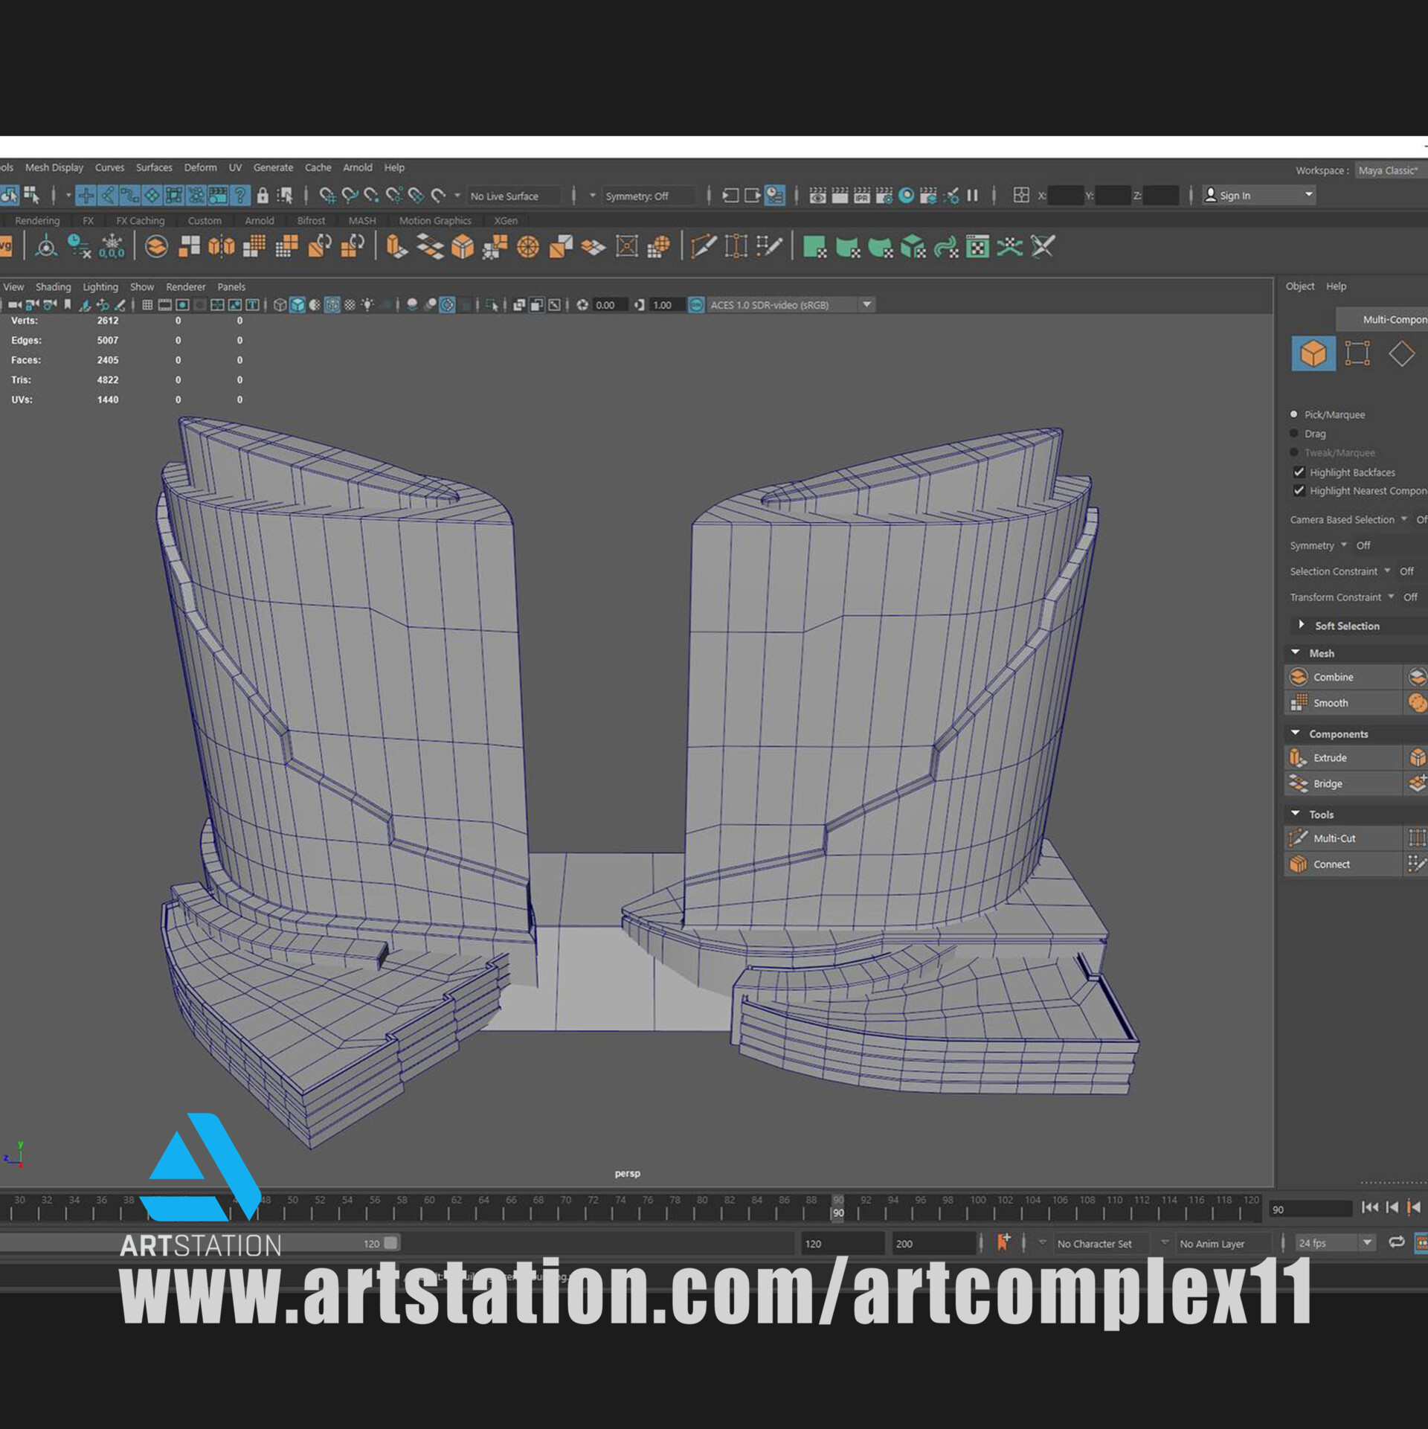1428x1429 pixels.
Task: Check Highlight Backfaces option
Action: pos(1299,472)
